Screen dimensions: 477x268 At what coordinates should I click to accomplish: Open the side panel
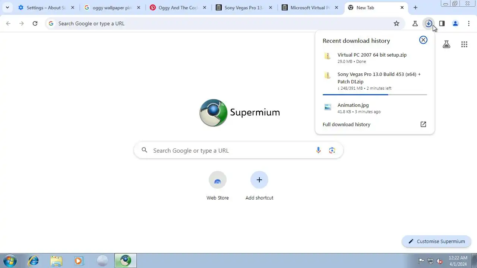442,23
